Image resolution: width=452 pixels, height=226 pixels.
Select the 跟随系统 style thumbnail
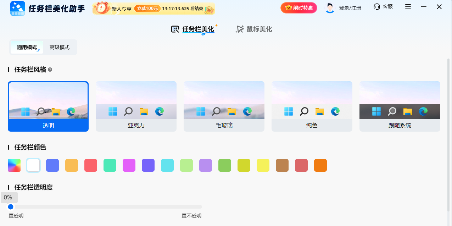(x=400, y=106)
